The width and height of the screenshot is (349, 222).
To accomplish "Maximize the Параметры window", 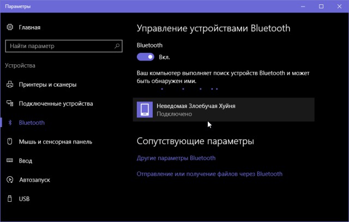I will pyautogui.click(x=321, y=7).
